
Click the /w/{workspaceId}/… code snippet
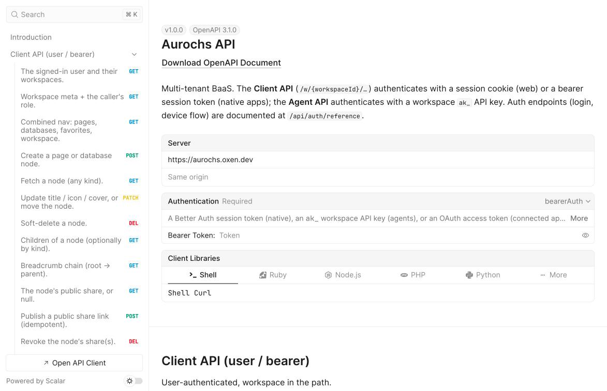[x=333, y=89]
